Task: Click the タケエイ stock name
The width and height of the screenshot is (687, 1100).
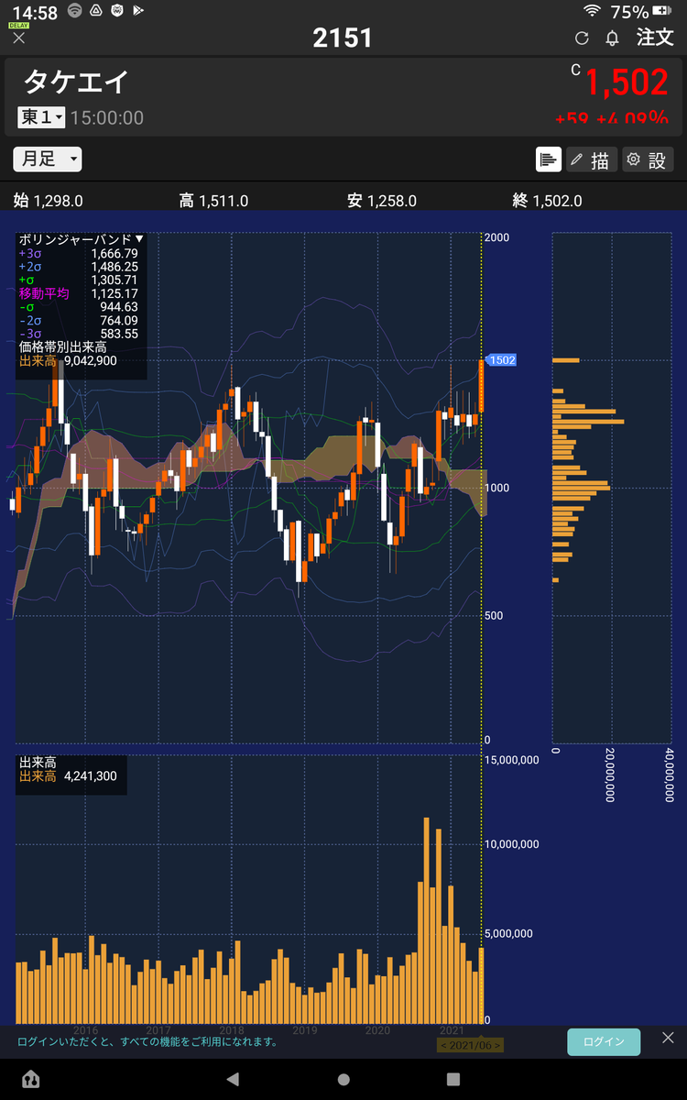Action: click(x=76, y=82)
